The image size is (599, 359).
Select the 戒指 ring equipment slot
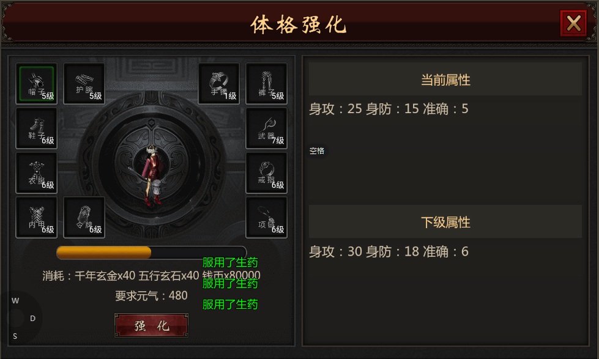click(266, 173)
